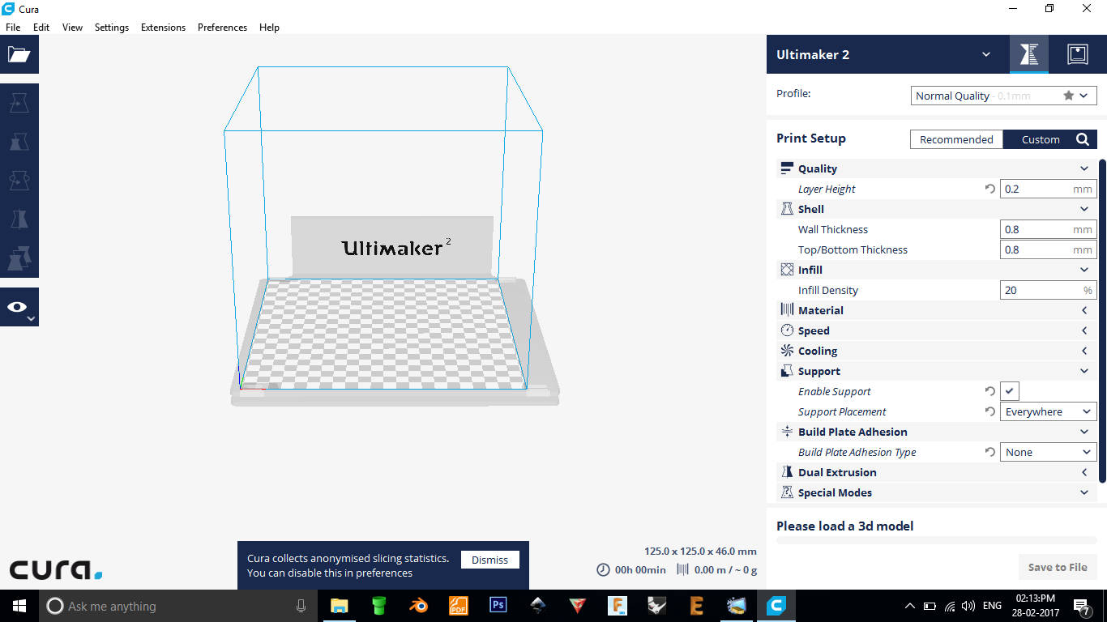
Task: Open file using the folder icon
Action: pos(19,54)
